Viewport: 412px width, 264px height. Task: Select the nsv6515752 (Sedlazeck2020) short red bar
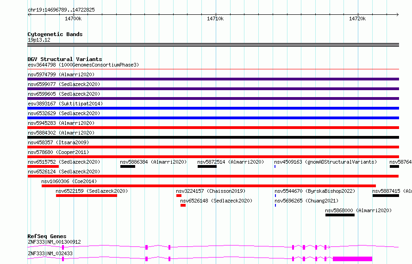point(43,166)
